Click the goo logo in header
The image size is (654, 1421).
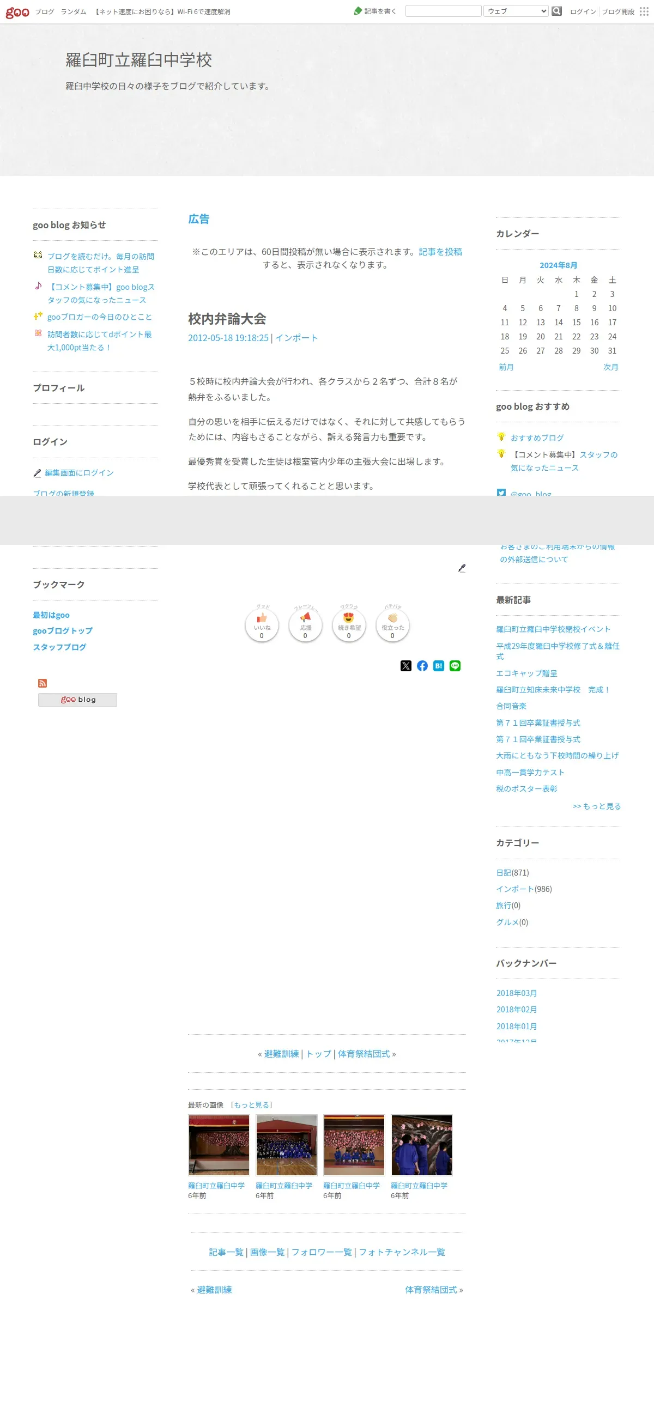pos(17,11)
